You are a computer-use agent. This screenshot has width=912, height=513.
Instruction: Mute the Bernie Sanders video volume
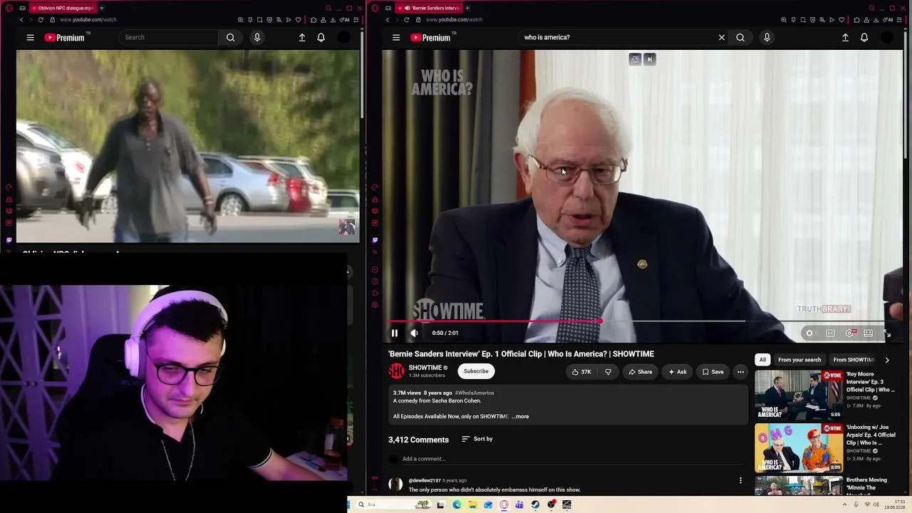pyautogui.click(x=414, y=333)
